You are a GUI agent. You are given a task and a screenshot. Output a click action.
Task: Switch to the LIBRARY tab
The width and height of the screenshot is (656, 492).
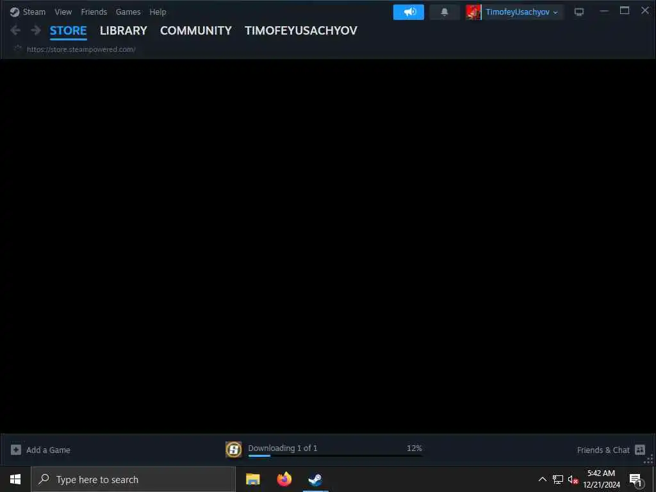coord(124,31)
